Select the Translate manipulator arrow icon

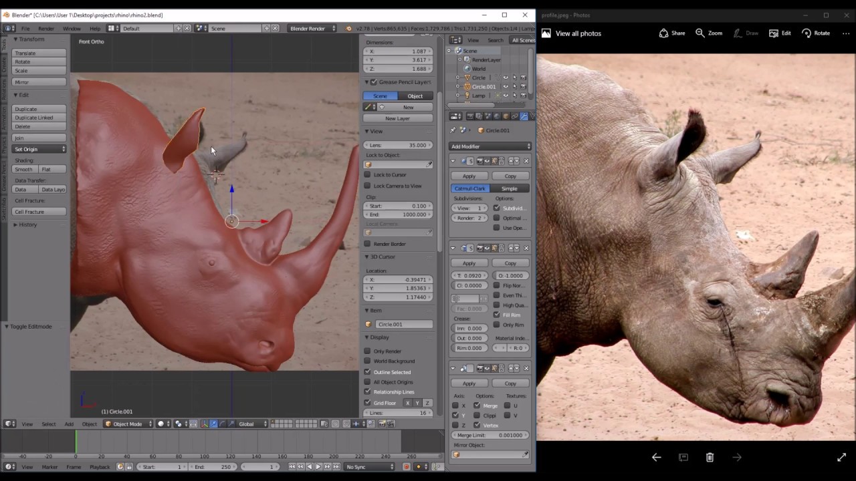pyautogui.click(x=213, y=424)
